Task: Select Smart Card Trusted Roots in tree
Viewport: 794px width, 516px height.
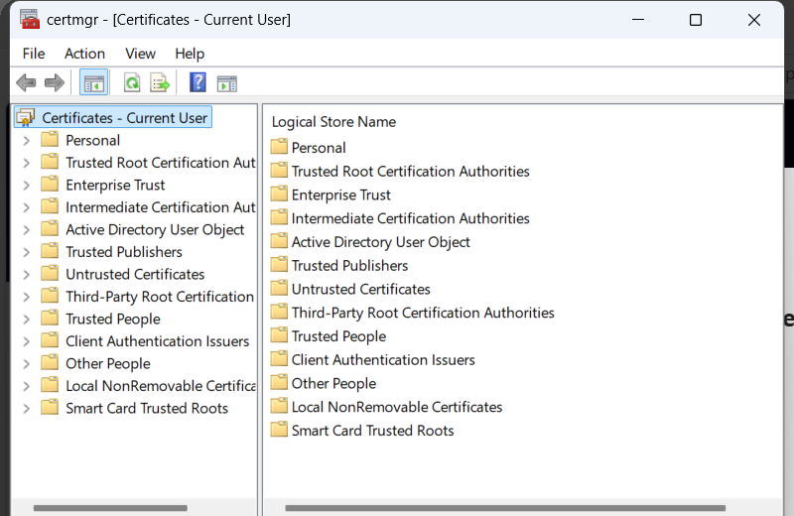Action: coord(147,408)
